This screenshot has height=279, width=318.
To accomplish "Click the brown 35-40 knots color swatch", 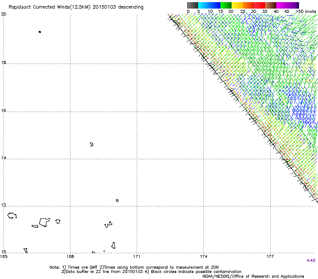I will (271, 5).
